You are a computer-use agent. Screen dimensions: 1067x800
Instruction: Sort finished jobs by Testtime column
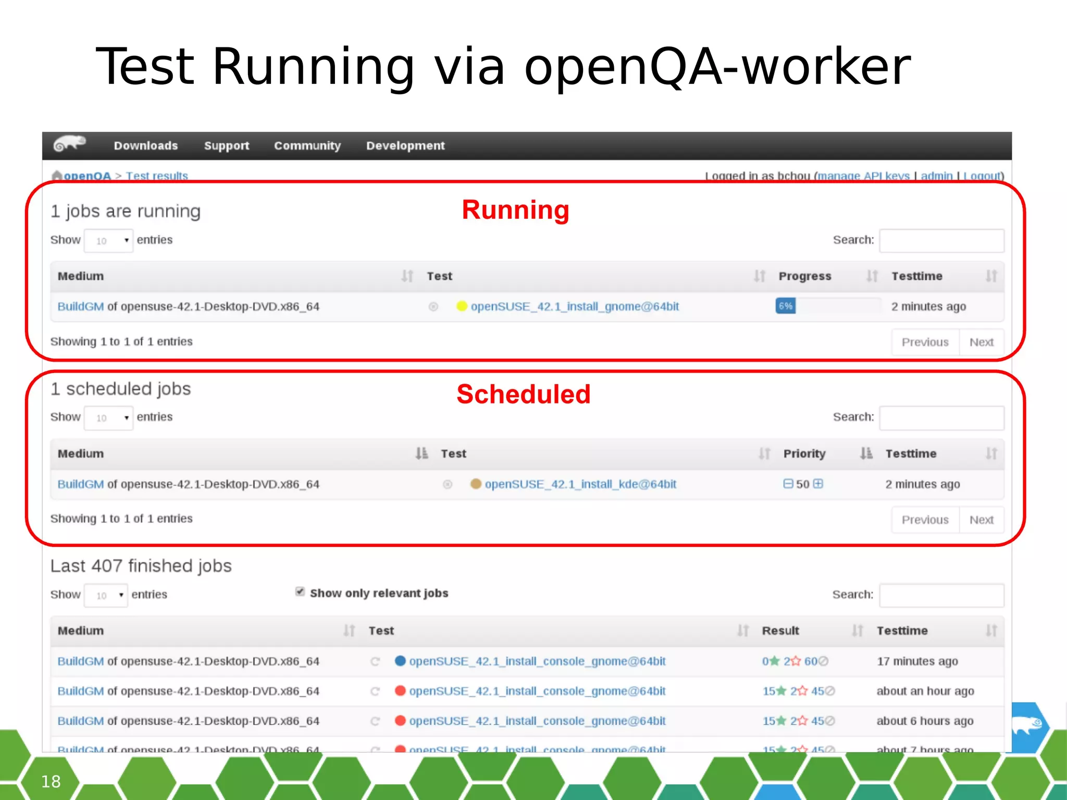click(x=991, y=631)
